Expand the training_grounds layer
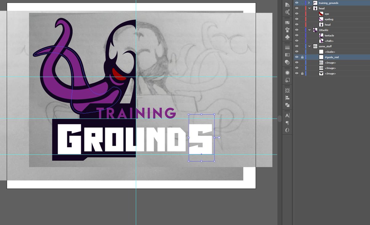 click(x=309, y=3)
